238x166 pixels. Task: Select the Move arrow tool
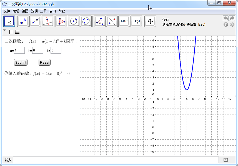click(x=9, y=21)
